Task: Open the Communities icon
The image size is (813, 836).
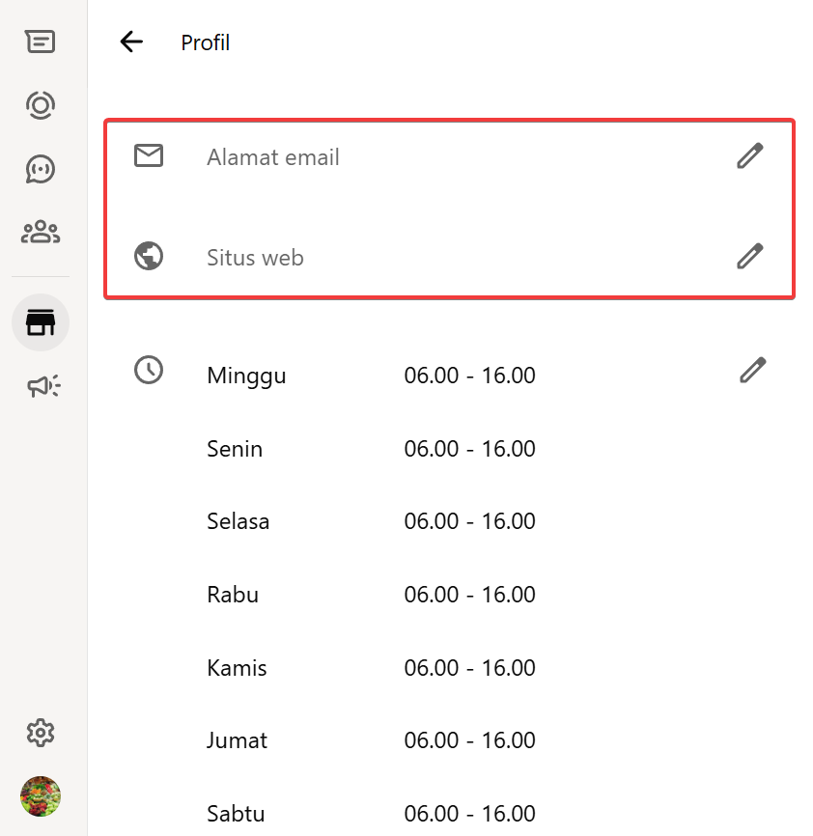Action: click(41, 232)
